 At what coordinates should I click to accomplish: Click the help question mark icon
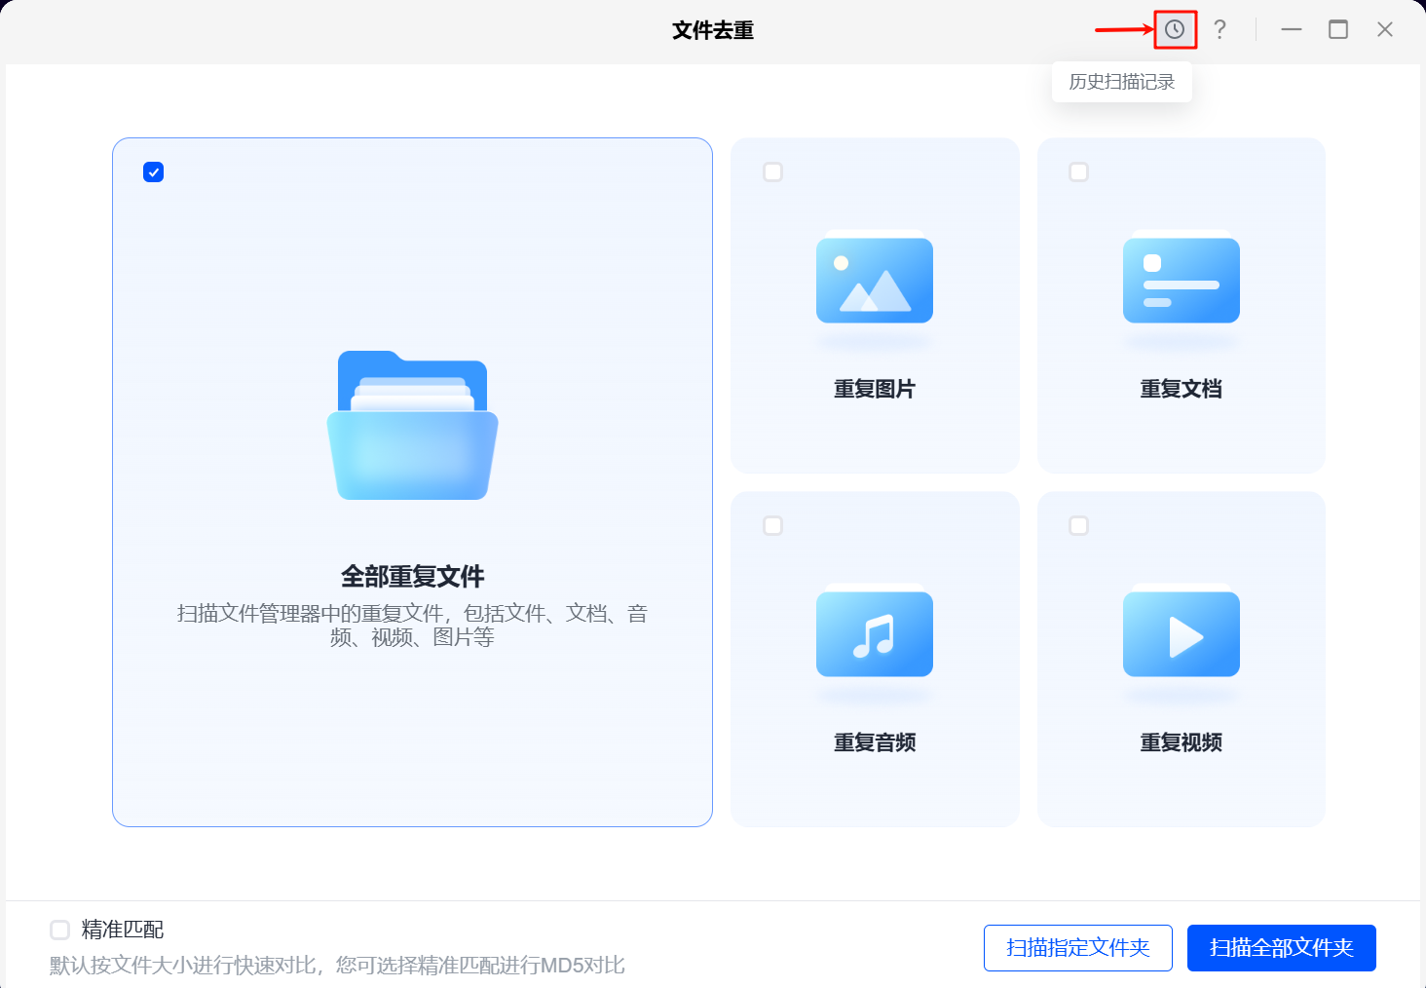[1220, 29]
